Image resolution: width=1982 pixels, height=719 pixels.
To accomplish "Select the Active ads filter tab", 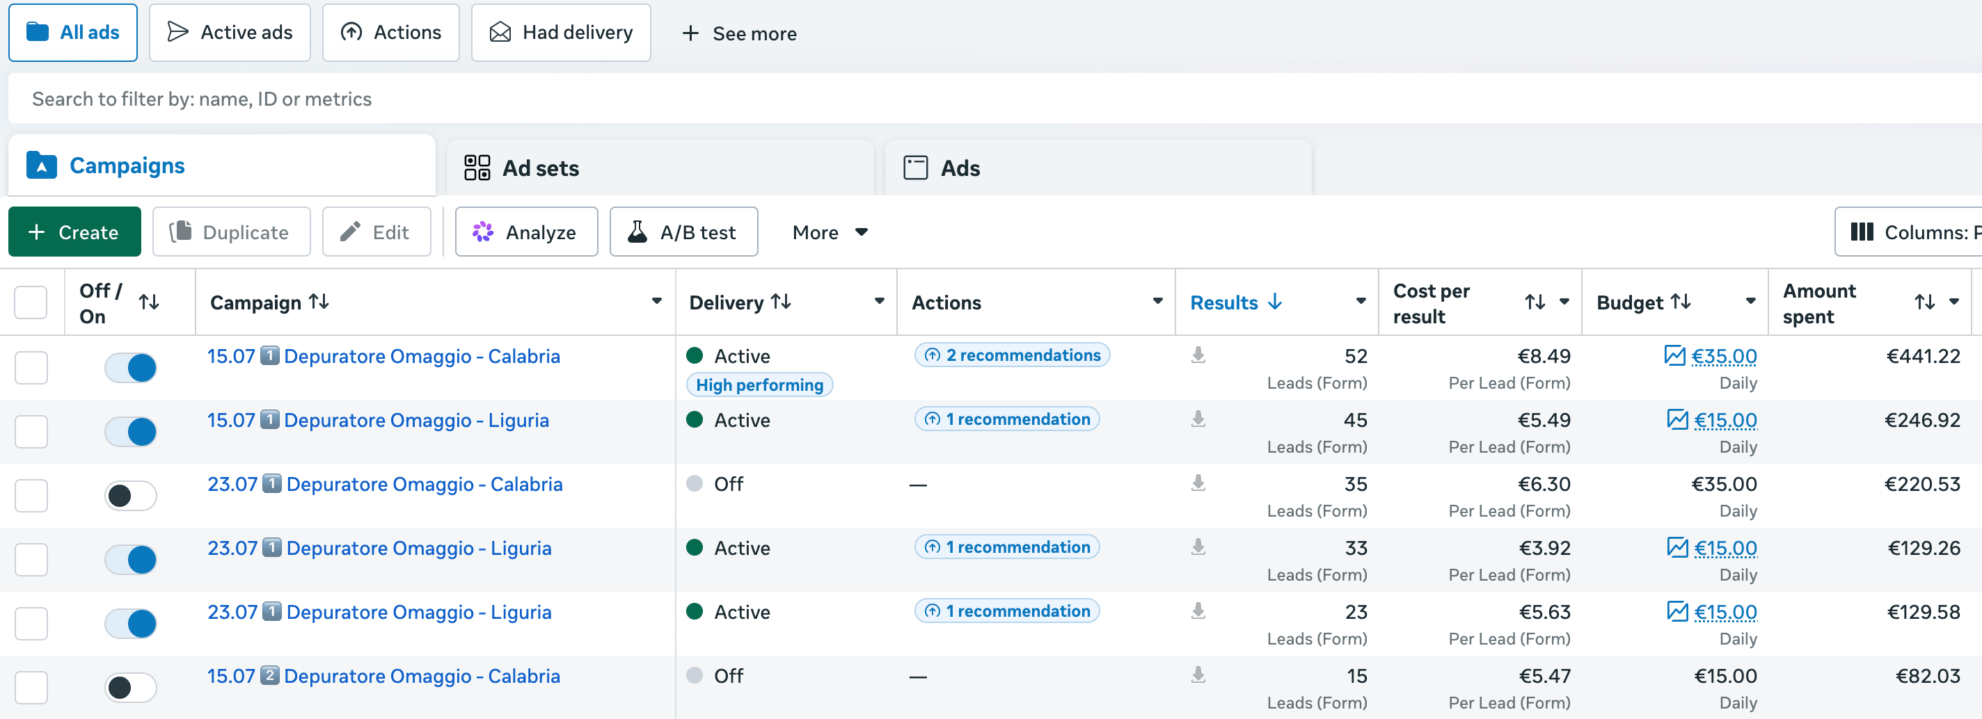I will pos(230,32).
